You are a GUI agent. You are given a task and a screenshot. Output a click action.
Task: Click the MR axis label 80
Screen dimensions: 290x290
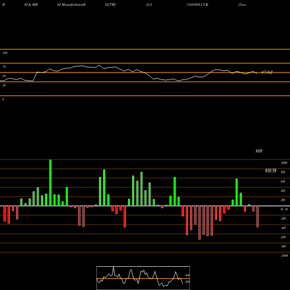(283, 172)
